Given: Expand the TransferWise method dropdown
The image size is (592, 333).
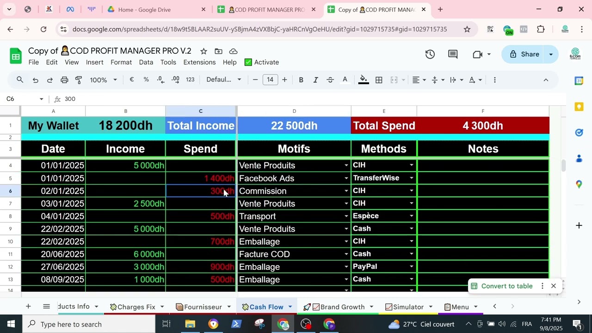Looking at the screenshot, I should click(411, 178).
